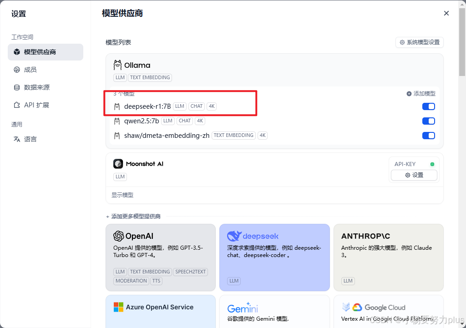
Task: Click the cube icon beside 模型供应商
Action: tap(17, 52)
